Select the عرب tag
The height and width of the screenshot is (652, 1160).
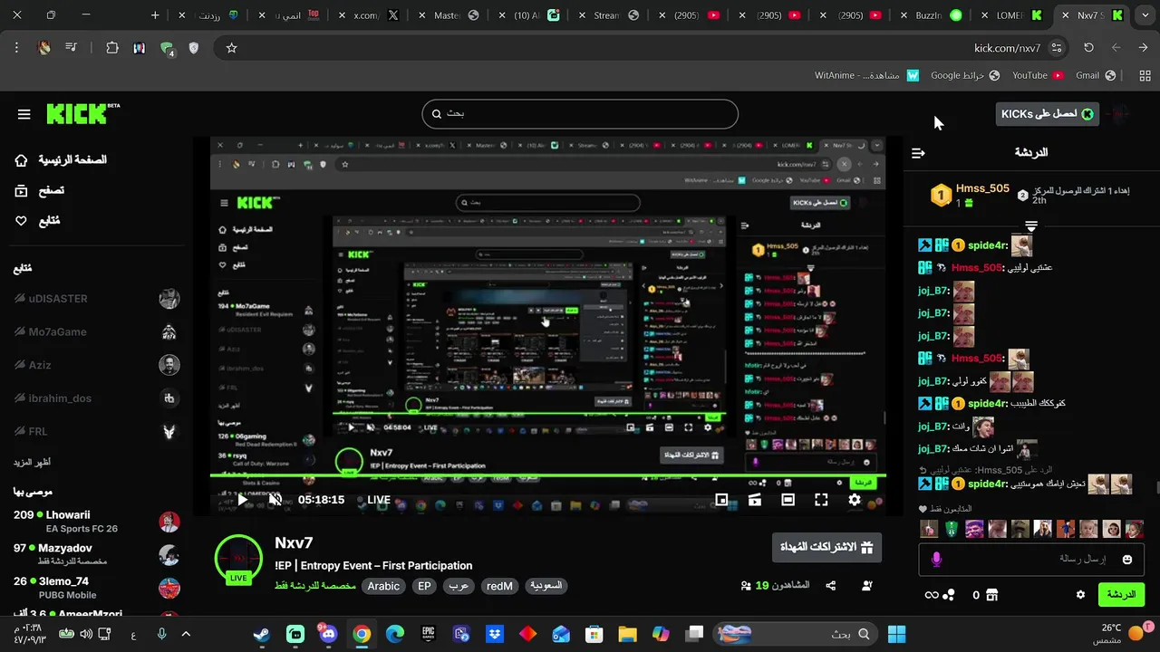tap(459, 586)
